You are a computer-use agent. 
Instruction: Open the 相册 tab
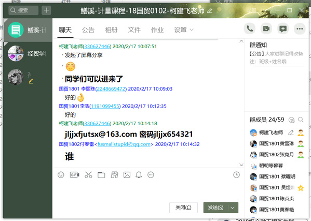[x=111, y=30]
